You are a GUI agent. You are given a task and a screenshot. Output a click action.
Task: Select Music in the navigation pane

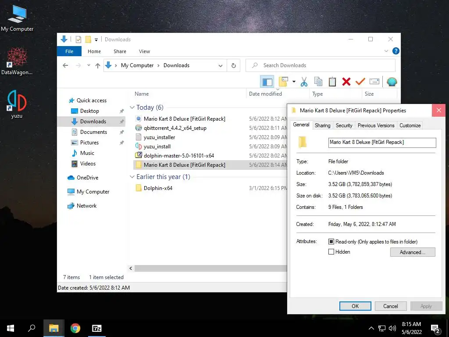[87, 153]
